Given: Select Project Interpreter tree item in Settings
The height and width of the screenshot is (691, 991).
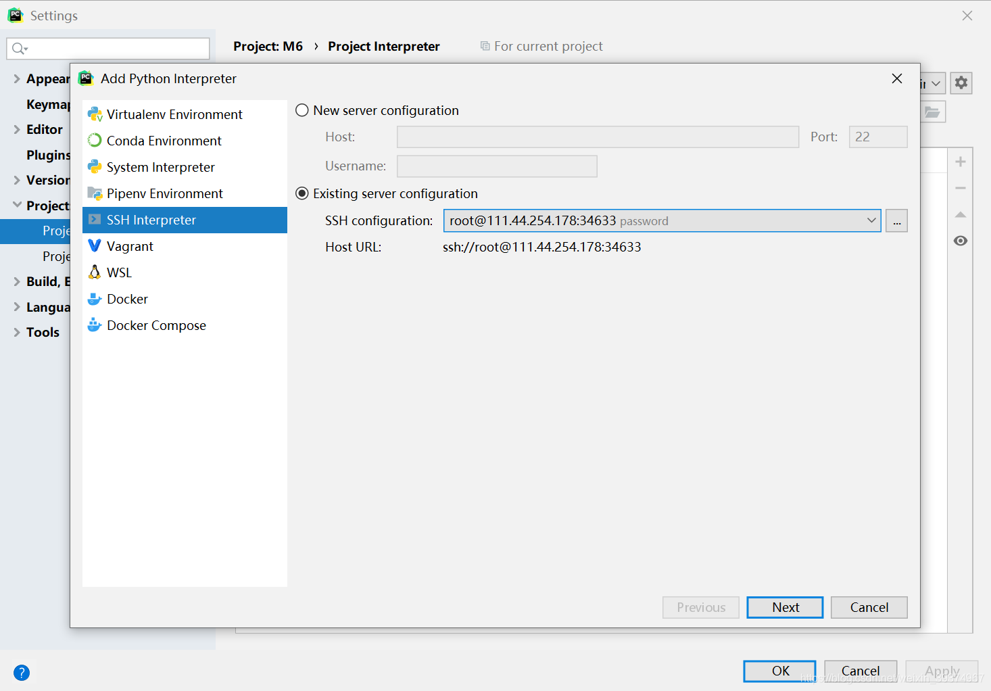Looking at the screenshot, I should coord(35,231).
